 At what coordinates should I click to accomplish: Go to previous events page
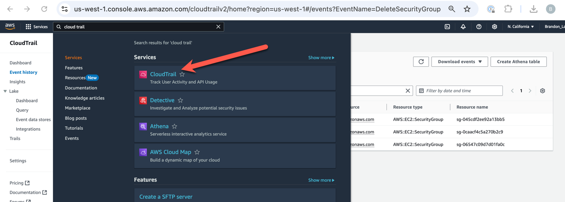512,91
